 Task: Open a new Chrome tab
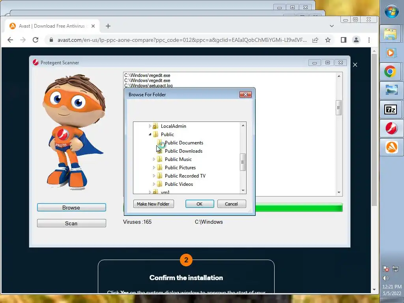tap(108, 26)
